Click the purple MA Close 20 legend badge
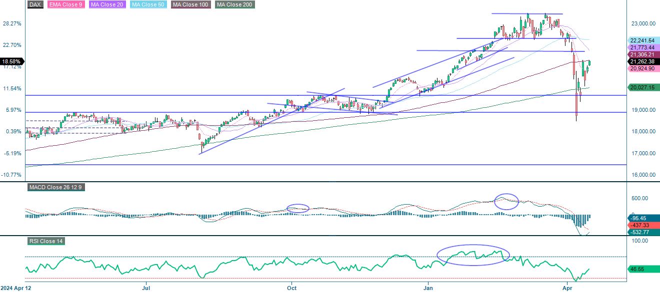This screenshot has height=292, width=660. (106, 4)
